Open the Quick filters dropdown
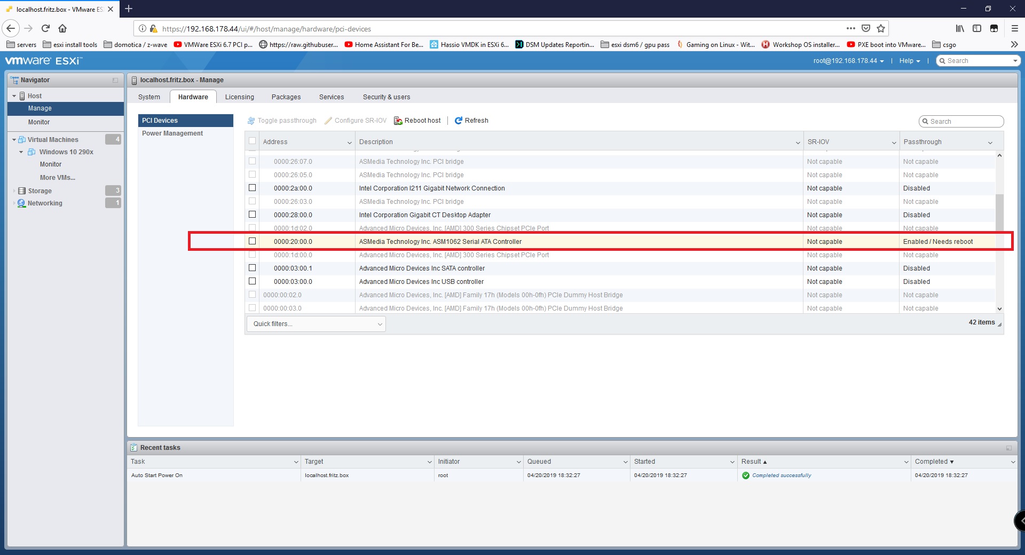The height and width of the screenshot is (555, 1025). tap(316, 324)
